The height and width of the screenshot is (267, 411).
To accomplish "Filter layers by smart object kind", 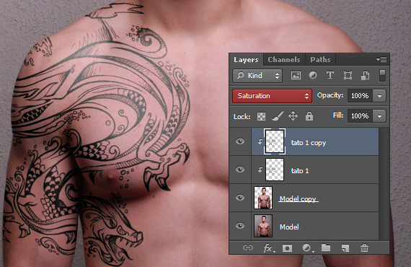I will 365,76.
